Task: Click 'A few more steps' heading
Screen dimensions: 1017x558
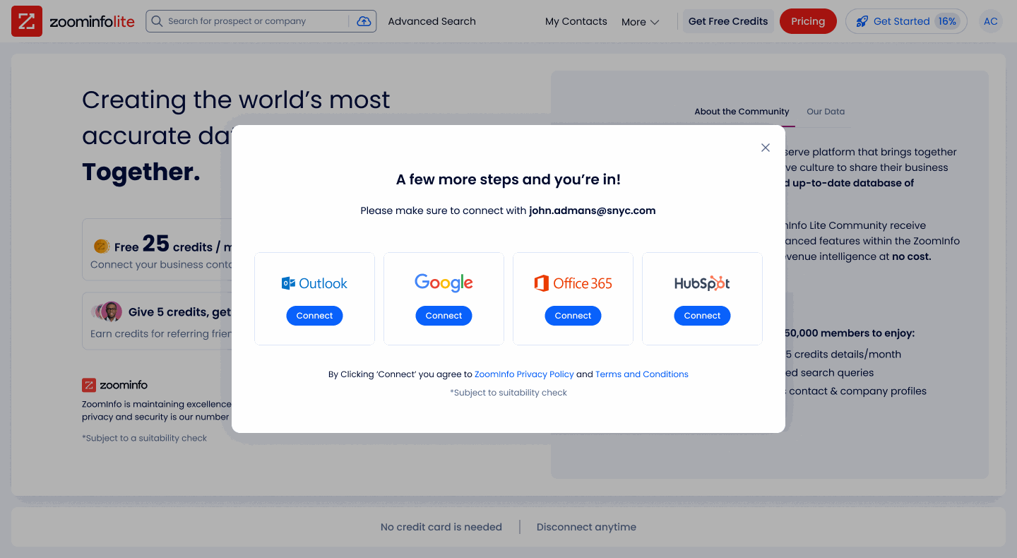Action: [509, 179]
